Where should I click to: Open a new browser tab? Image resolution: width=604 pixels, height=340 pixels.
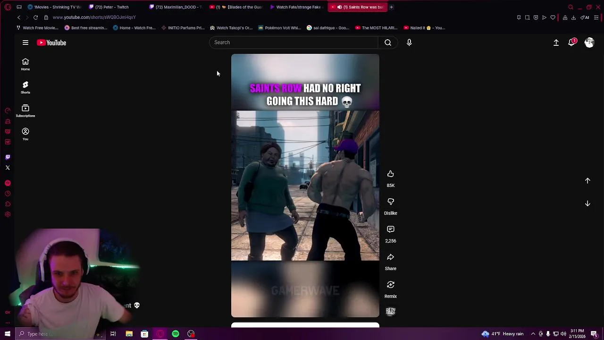[391, 7]
